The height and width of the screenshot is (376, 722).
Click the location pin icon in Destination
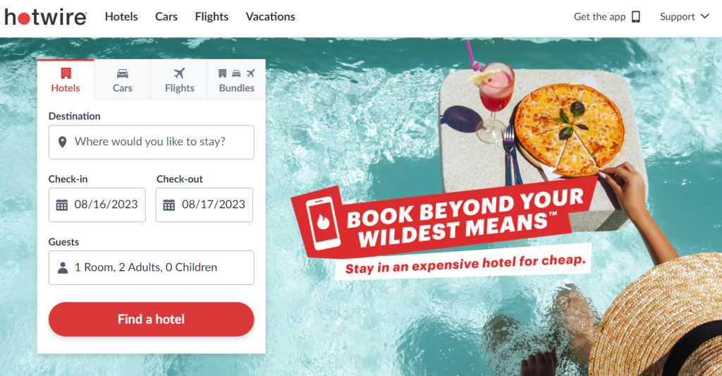click(x=62, y=142)
